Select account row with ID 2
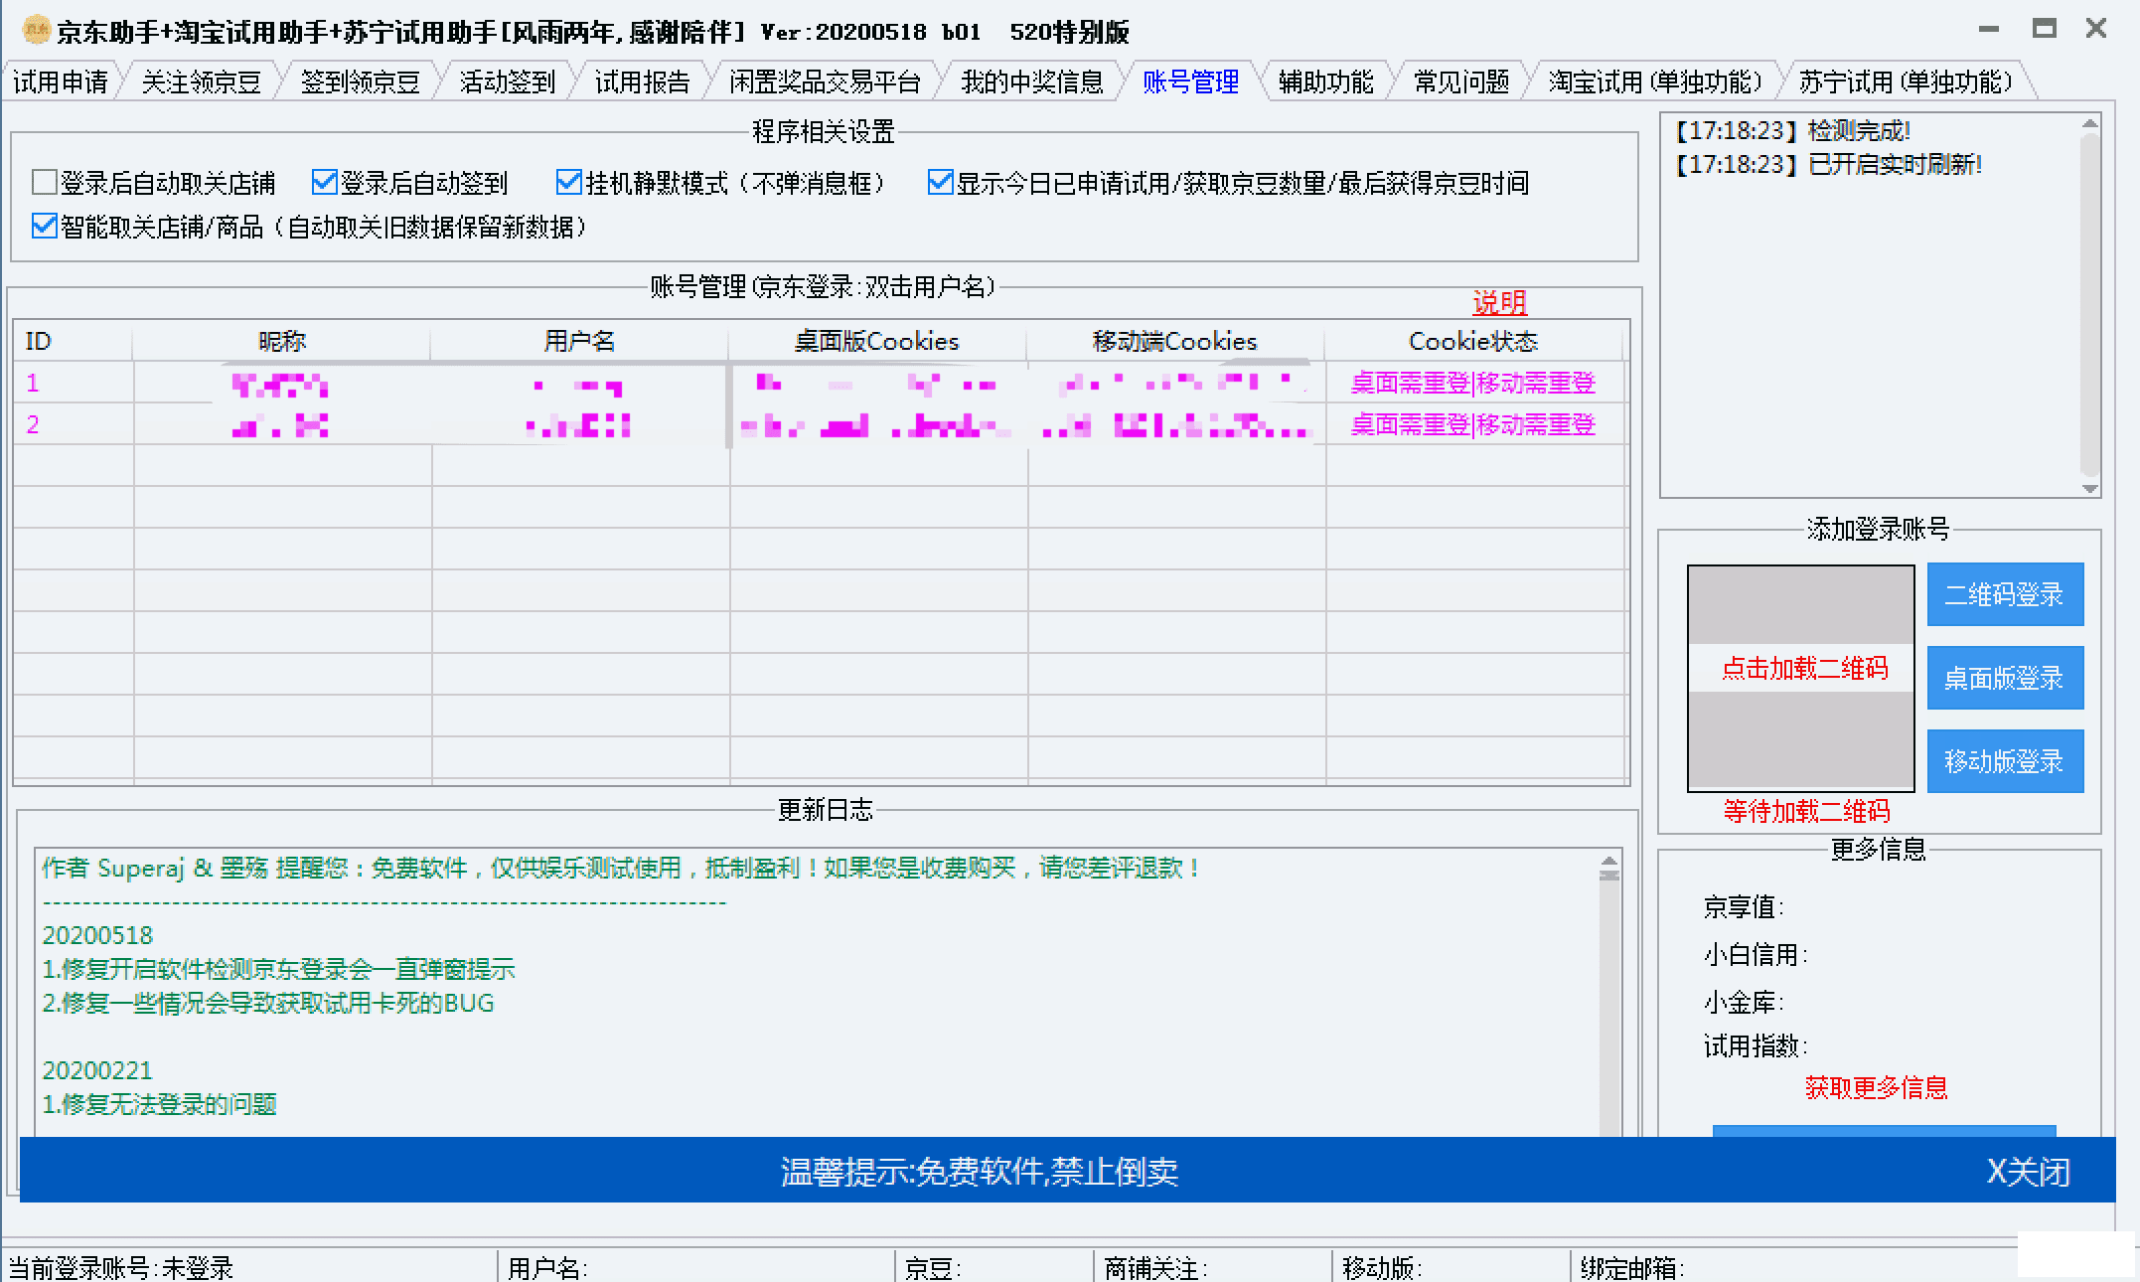The height and width of the screenshot is (1282, 2140). (x=821, y=424)
